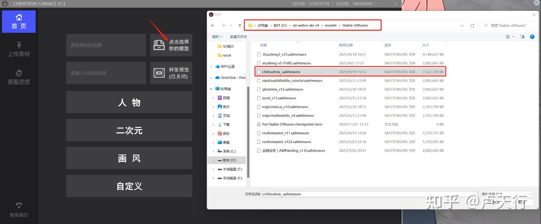Viewport: 541px width, 224px height.
Task: Expand the 视频 tree node
Action: coord(214,98)
